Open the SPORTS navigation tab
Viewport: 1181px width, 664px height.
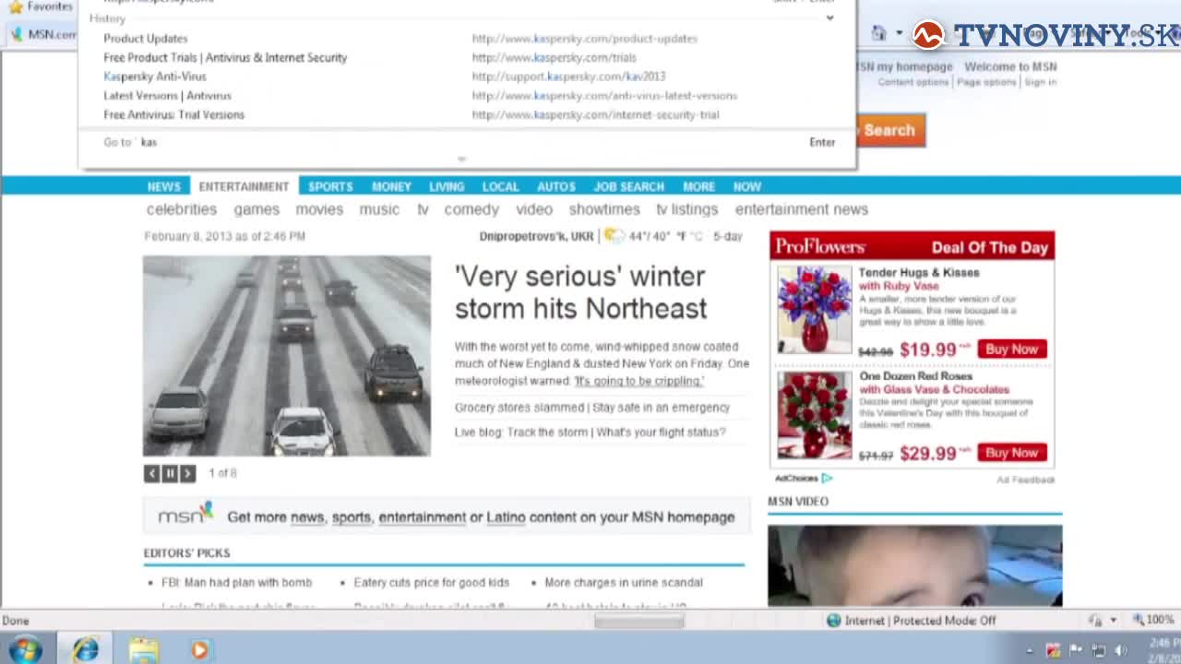coord(330,186)
